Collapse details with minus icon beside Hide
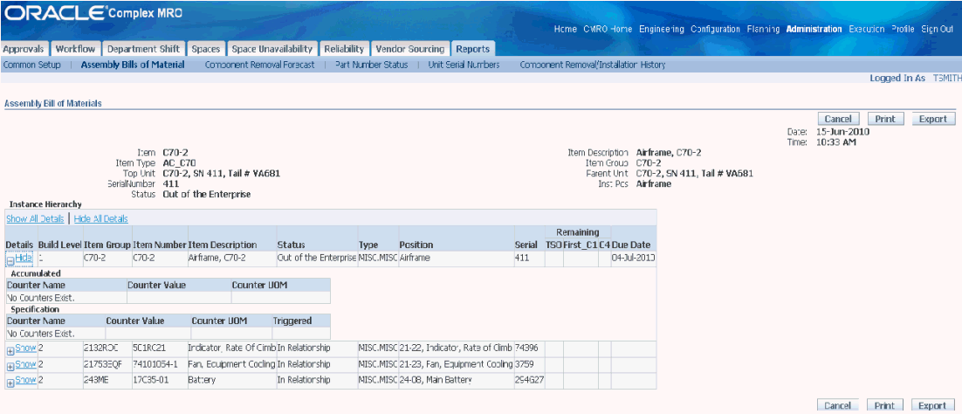 [x=10, y=259]
